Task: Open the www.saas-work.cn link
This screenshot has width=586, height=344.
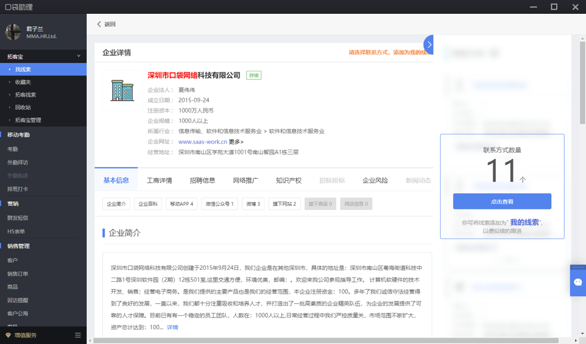Action: (203, 142)
